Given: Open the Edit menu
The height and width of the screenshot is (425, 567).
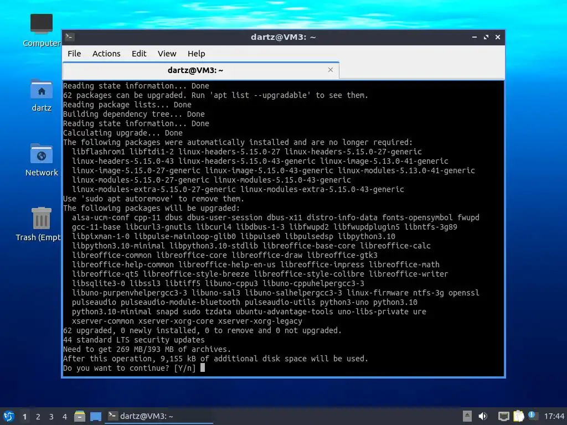Looking at the screenshot, I should coord(139,54).
